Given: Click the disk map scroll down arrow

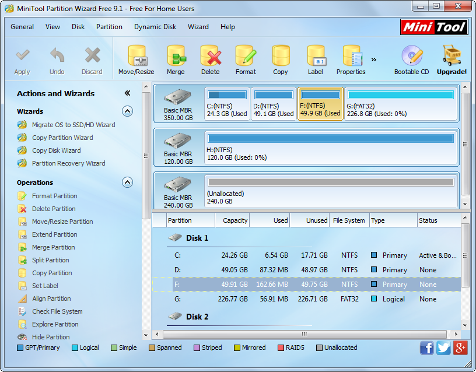Looking at the screenshot, I should 465,204.
